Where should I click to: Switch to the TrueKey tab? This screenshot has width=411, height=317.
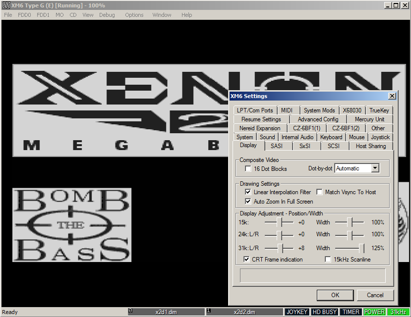tap(379, 110)
